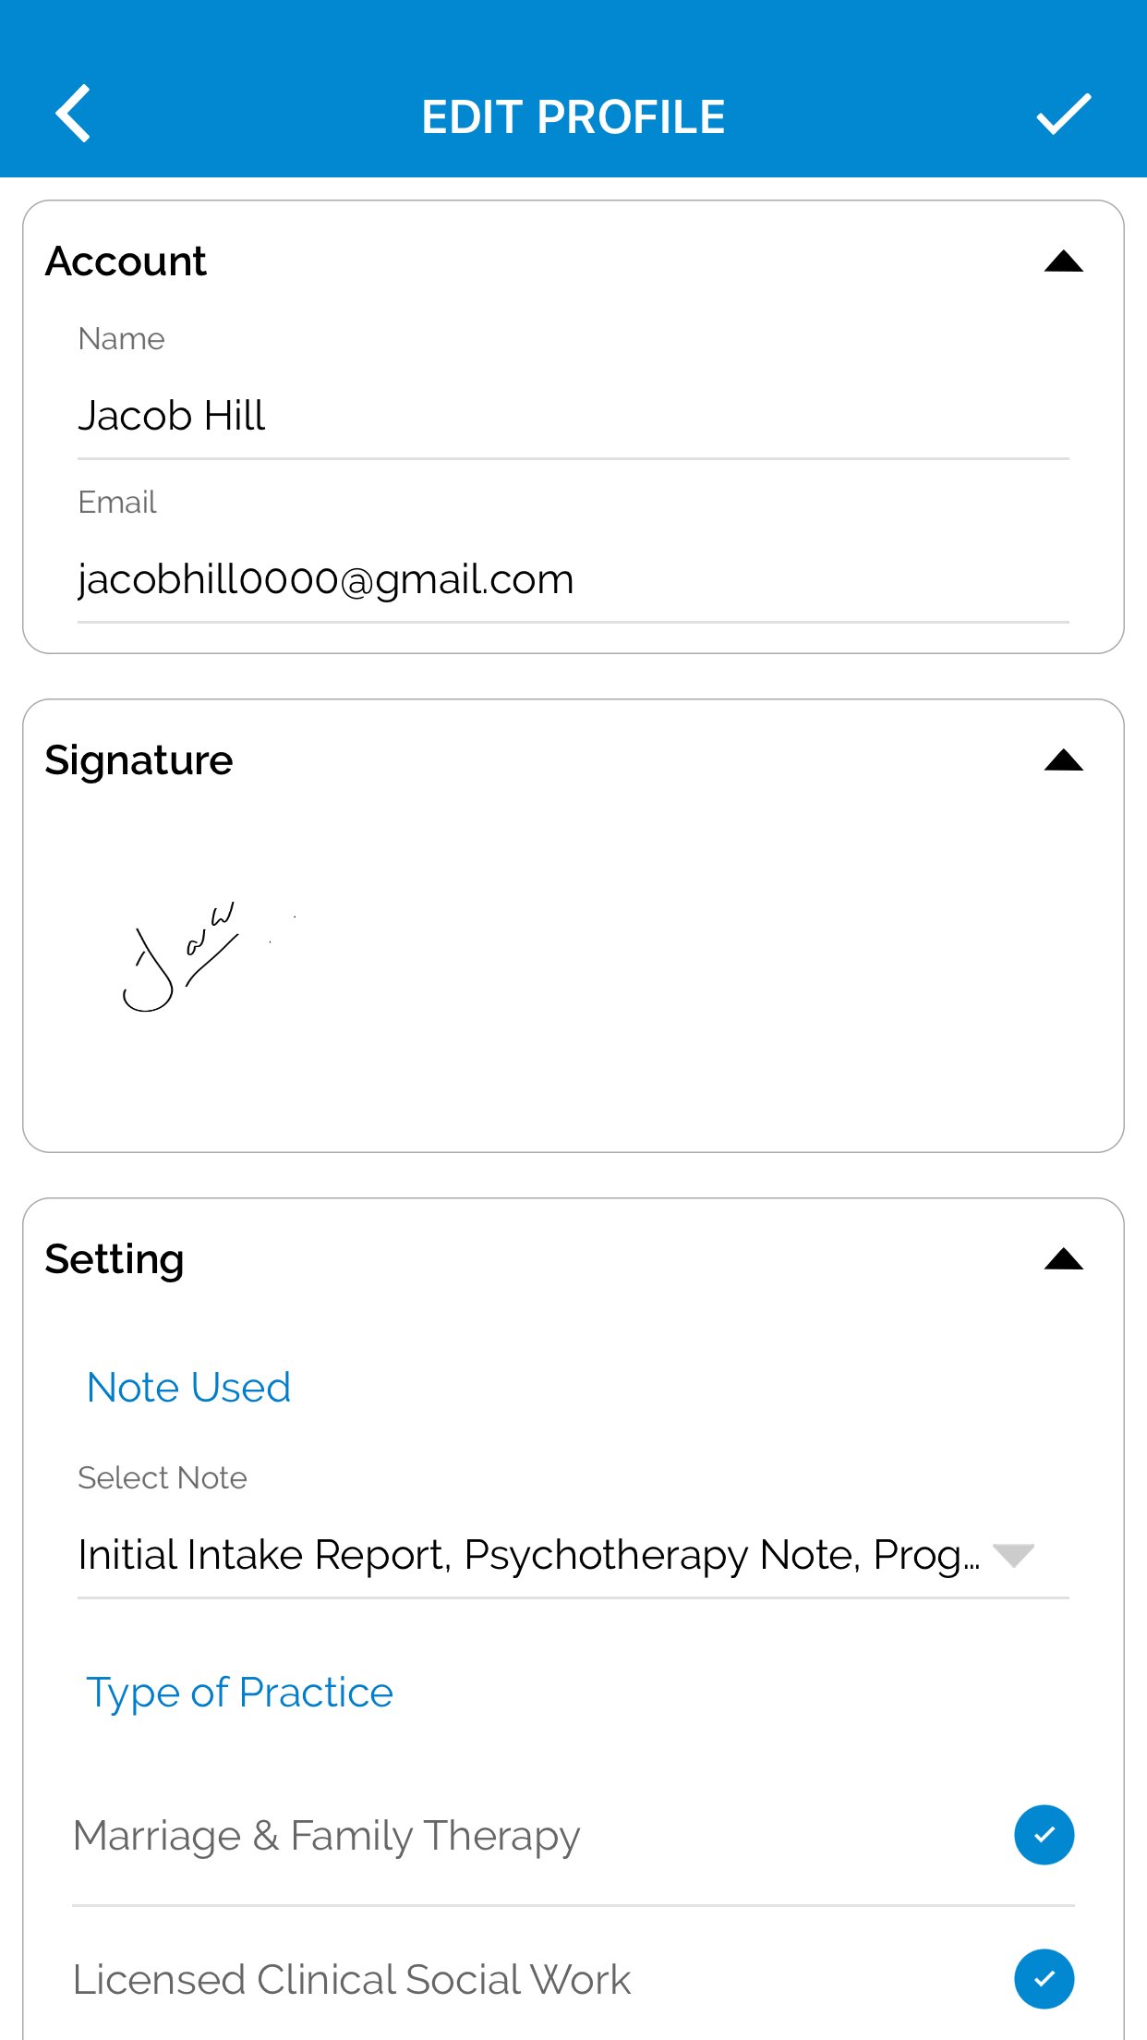The height and width of the screenshot is (2040, 1147).
Task: Click the Setting section heading
Action: click(x=115, y=1260)
